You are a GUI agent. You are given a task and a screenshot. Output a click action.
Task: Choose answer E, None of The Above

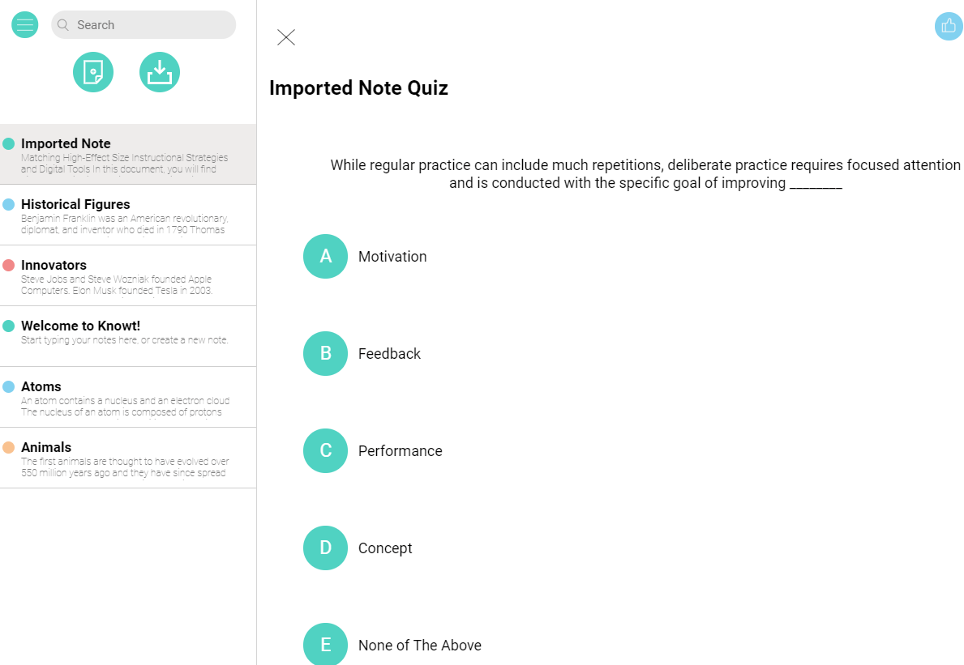pyautogui.click(x=325, y=645)
